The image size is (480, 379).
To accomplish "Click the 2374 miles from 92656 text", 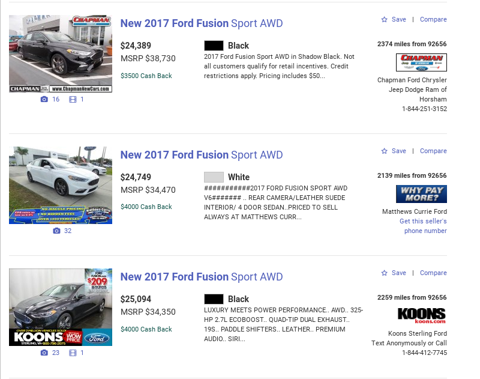I will [x=412, y=44].
